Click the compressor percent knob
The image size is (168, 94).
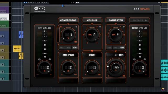coord(68,35)
